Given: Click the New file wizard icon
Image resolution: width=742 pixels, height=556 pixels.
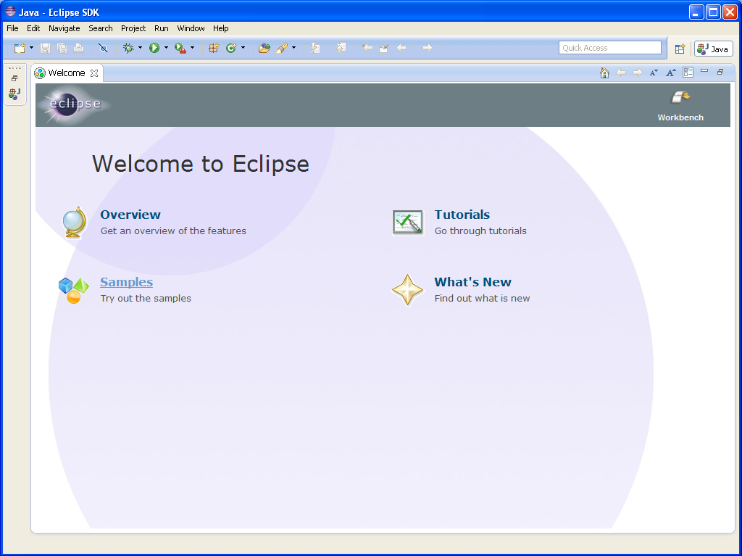Looking at the screenshot, I should coord(20,48).
